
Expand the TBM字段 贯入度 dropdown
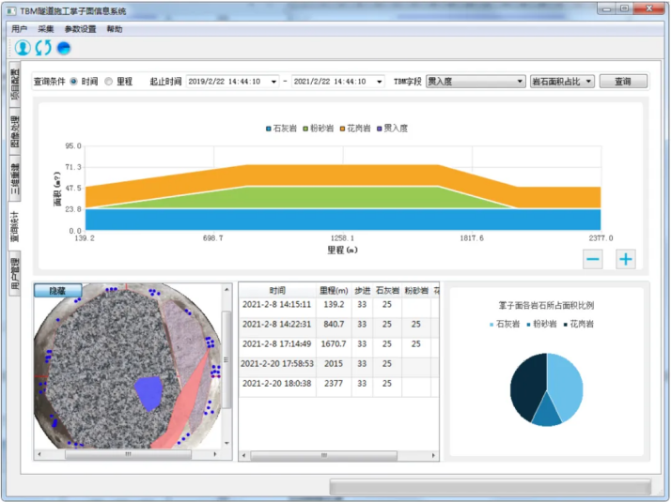point(520,82)
